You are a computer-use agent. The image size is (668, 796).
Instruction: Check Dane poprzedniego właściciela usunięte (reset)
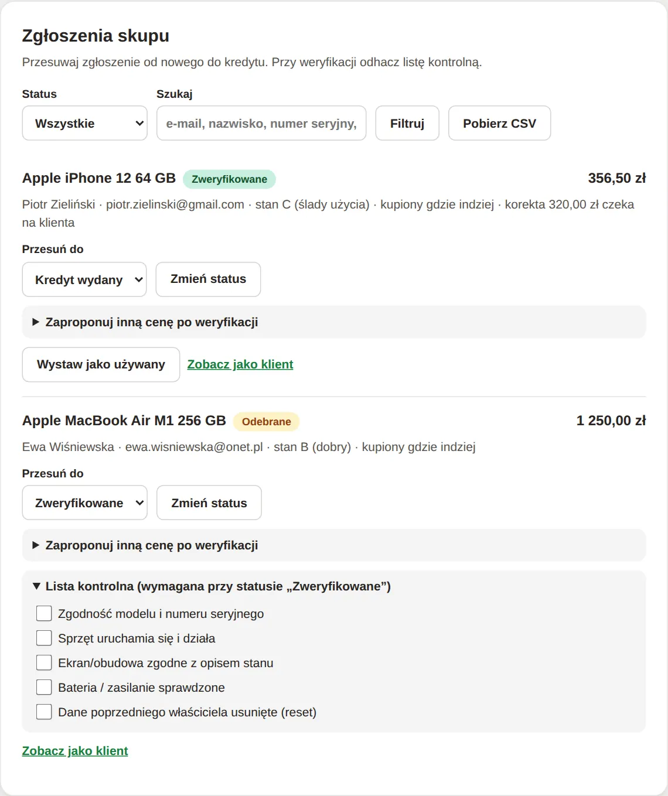[x=44, y=712]
